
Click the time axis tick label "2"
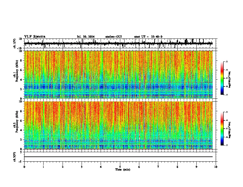(63, 167)
